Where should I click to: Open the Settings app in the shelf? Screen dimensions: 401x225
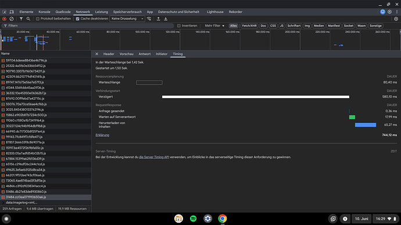[207, 219]
